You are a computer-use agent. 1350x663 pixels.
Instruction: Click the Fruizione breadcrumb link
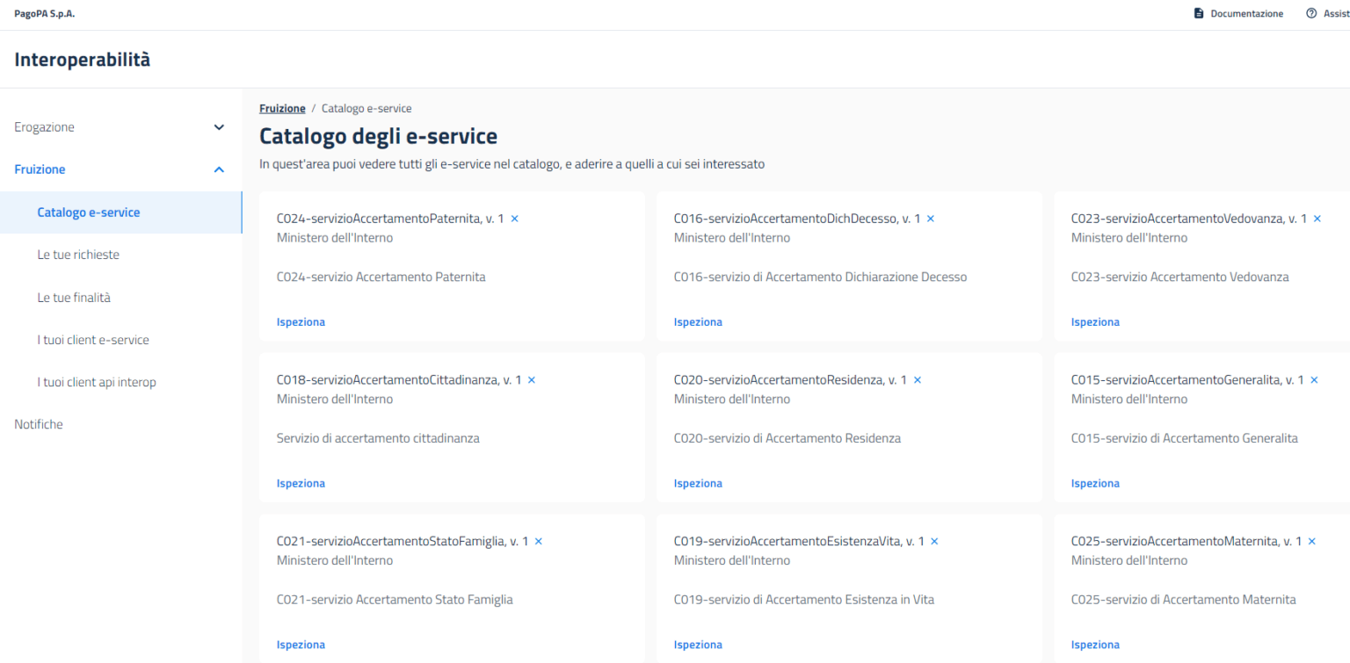(281, 108)
